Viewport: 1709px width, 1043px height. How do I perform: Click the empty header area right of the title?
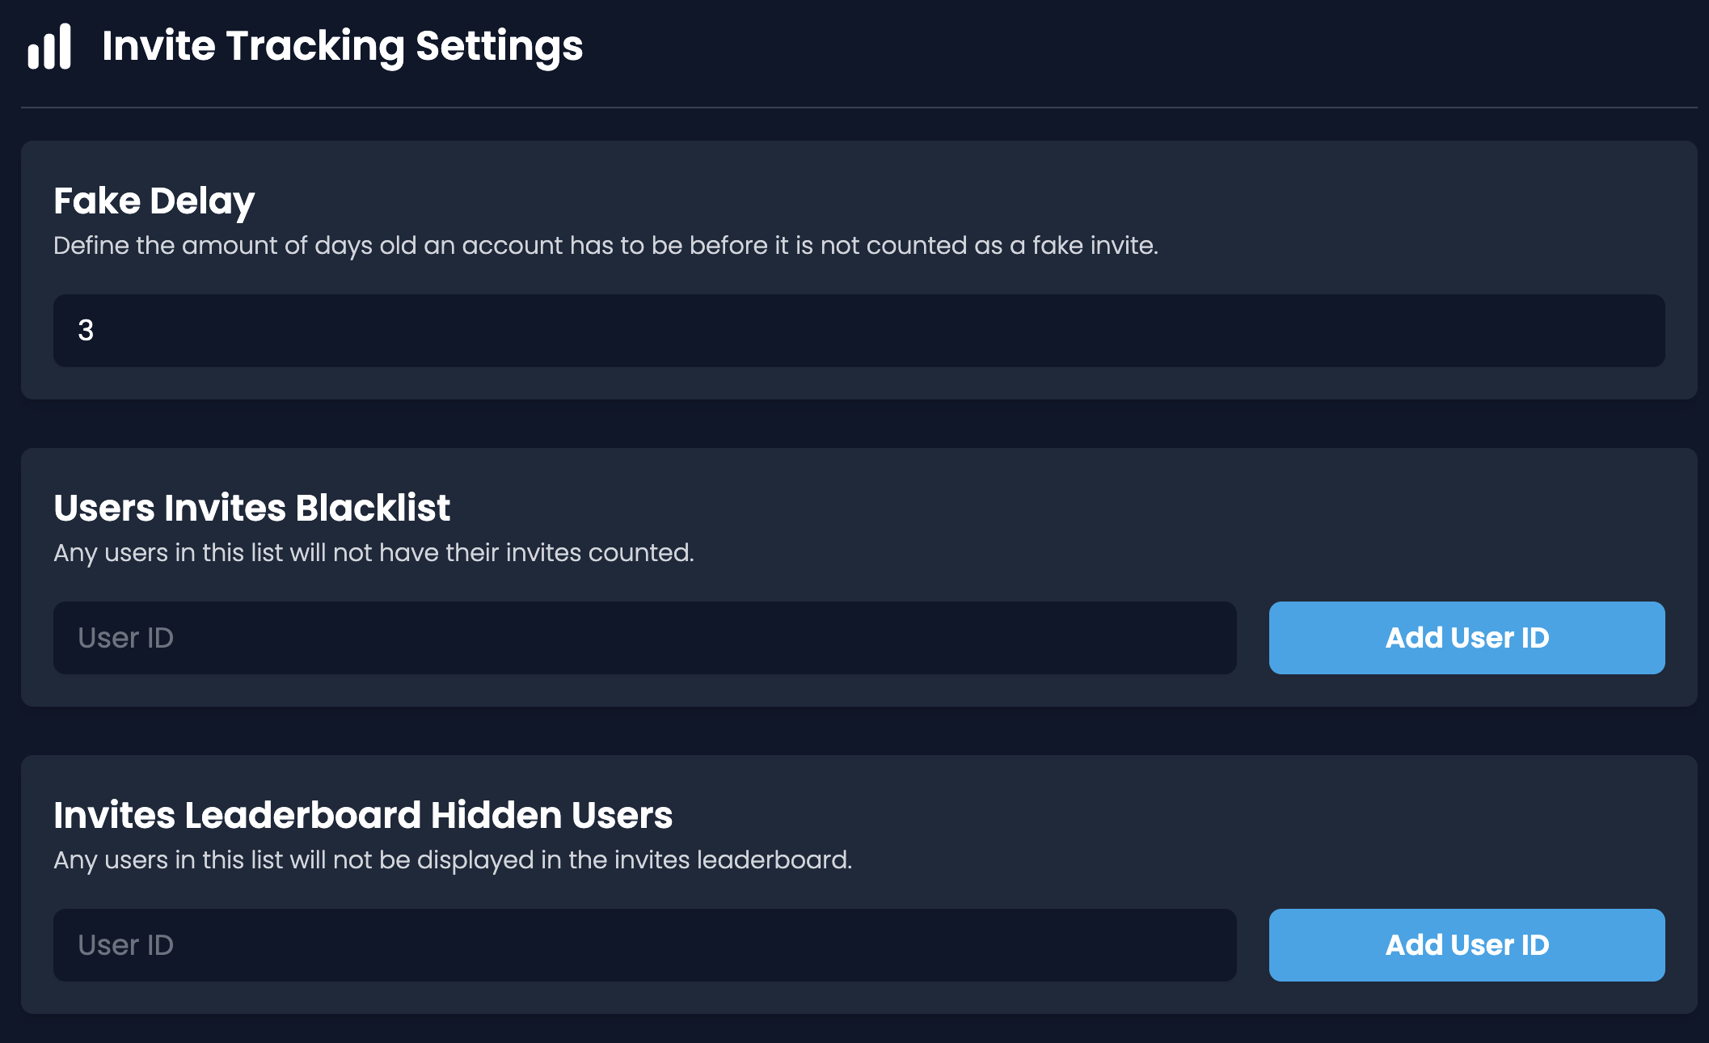[1132, 46]
